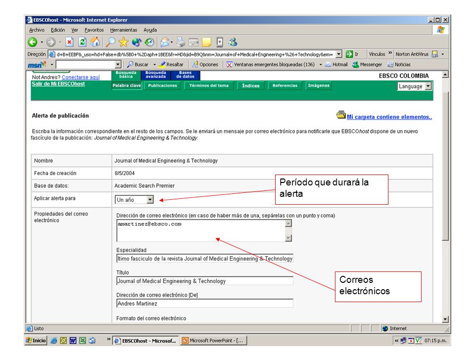Switch to the Búsqueda avanzada tab
Screen dimensions: 475x356
coord(156,75)
